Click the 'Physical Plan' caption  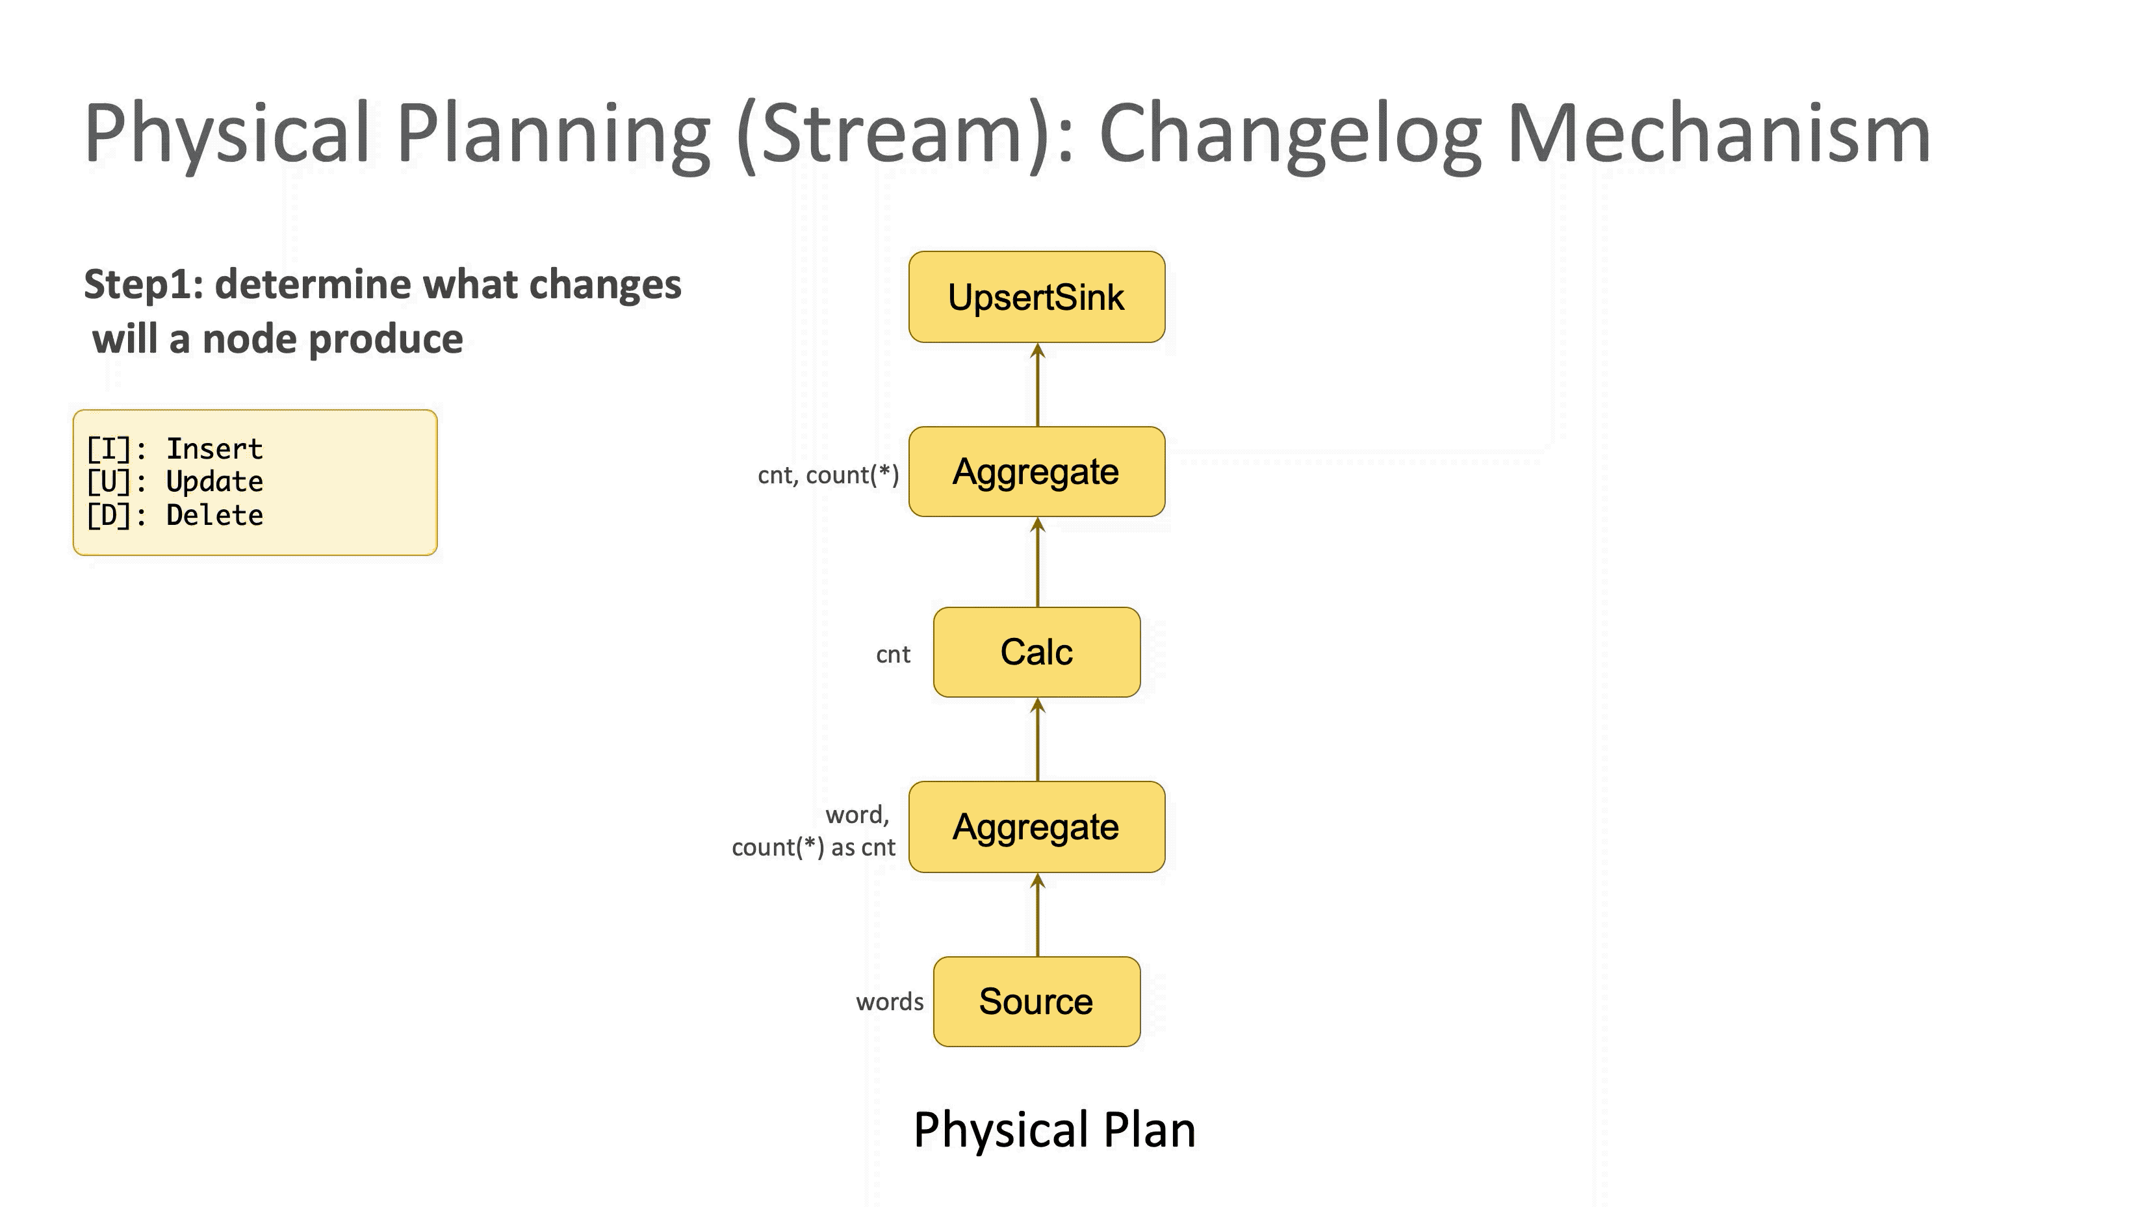pos(1055,1130)
